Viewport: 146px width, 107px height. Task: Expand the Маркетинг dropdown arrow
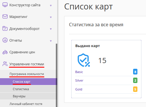click(x=51, y=17)
